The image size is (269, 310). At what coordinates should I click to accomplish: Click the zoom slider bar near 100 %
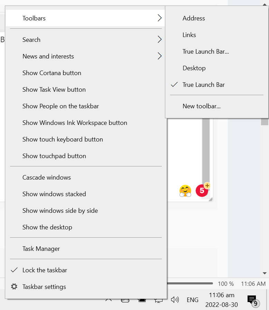[190, 283]
